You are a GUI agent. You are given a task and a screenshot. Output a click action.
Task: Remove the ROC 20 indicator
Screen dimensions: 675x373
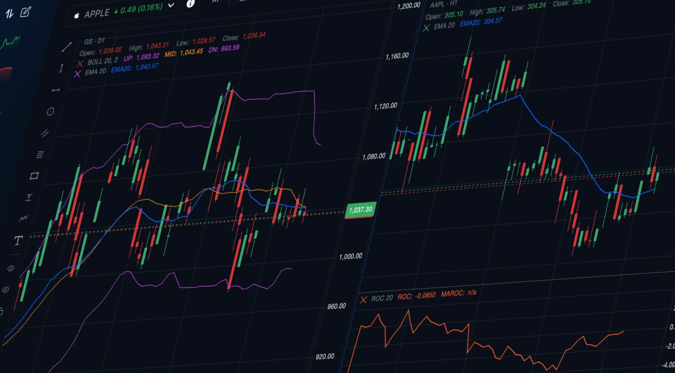point(363,300)
